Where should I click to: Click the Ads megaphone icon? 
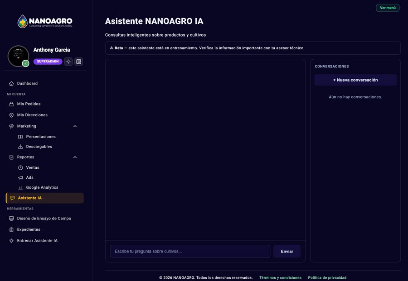click(20, 178)
